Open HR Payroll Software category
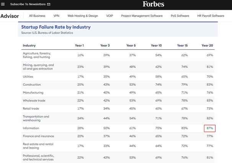This screenshot has height=163, width=232. point(211,16)
